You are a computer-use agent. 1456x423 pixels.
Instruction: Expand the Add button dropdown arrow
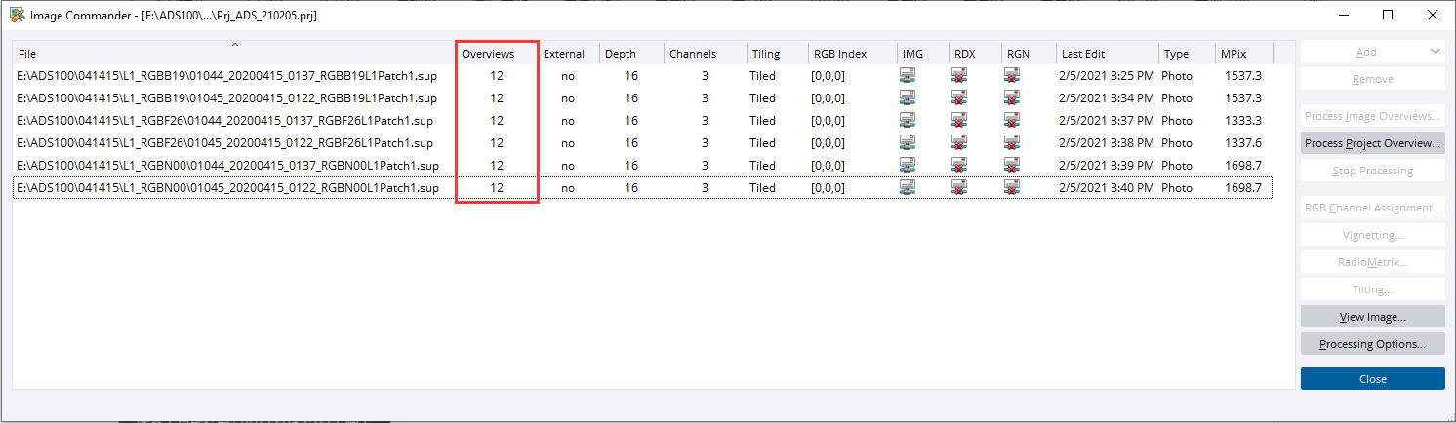pos(1434,52)
